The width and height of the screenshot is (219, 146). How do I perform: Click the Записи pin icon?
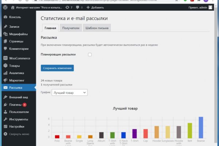[5, 27]
